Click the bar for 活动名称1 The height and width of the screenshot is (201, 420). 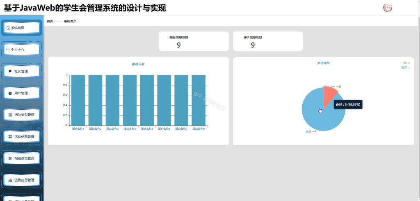tap(78, 100)
